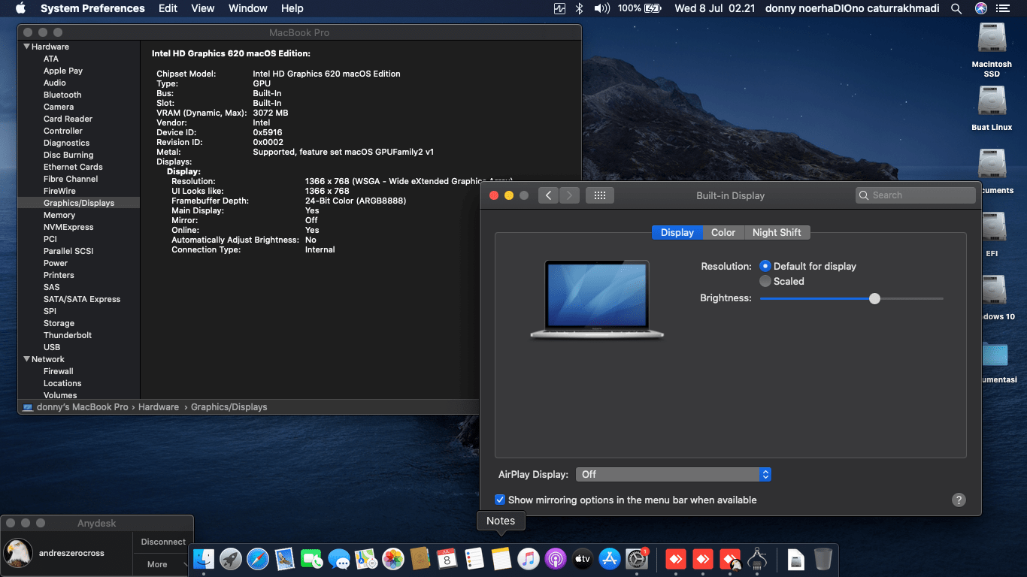The height and width of the screenshot is (577, 1027).
Task: Uncheck Show mirroring options in menu bar
Action: click(500, 500)
